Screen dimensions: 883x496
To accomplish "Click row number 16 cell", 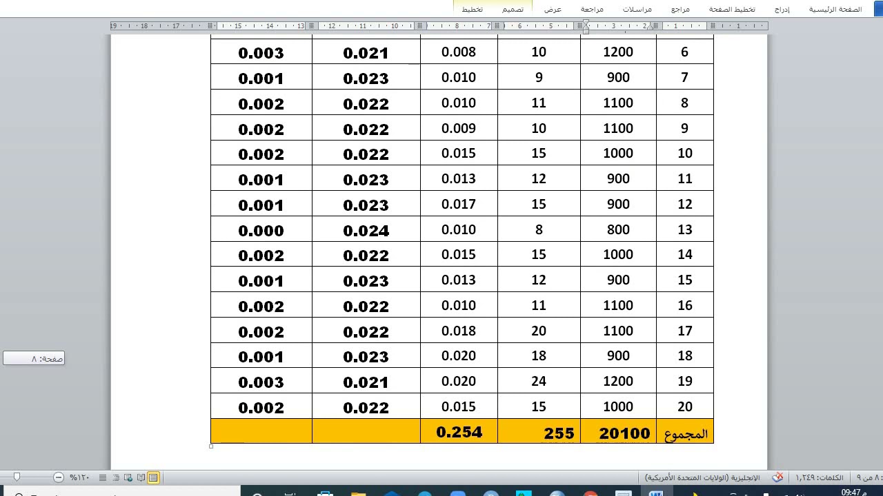I will click(x=684, y=305).
